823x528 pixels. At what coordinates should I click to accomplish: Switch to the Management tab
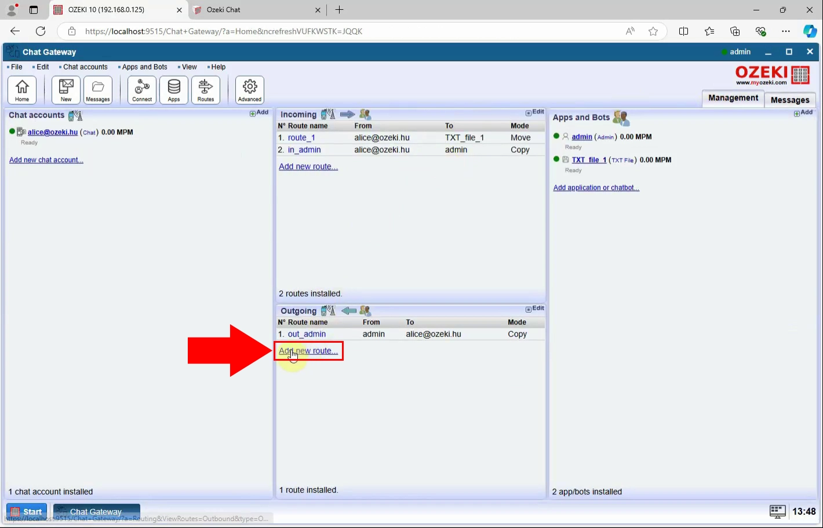[733, 98]
